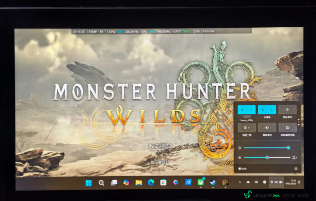This screenshot has height=201, width=316.
Task: Click the battery icon in the system tray
Action: 281,182
